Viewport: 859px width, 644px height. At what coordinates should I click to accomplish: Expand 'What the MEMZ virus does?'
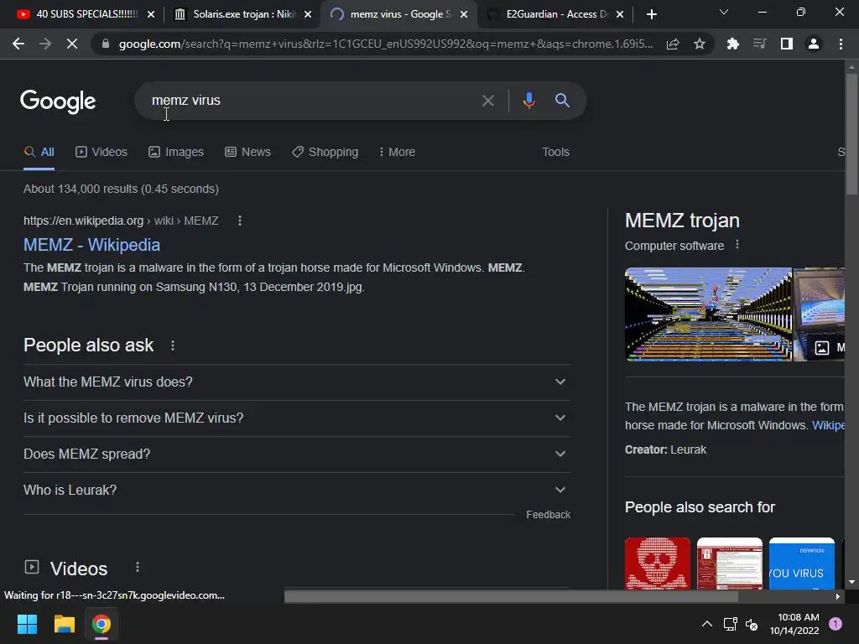(296, 382)
